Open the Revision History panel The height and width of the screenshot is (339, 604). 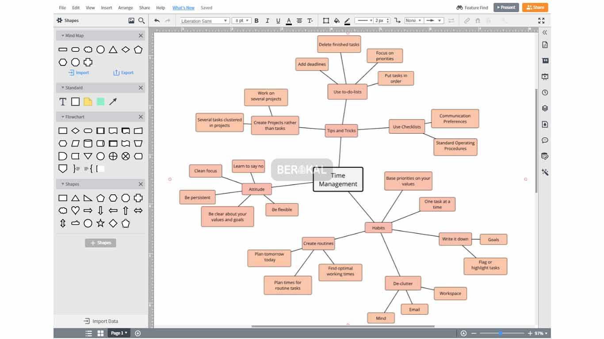tap(545, 92)
